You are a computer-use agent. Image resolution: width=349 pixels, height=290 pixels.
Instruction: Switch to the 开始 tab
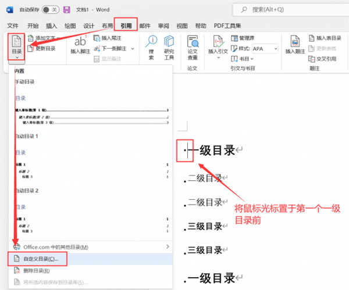point(33,26)
